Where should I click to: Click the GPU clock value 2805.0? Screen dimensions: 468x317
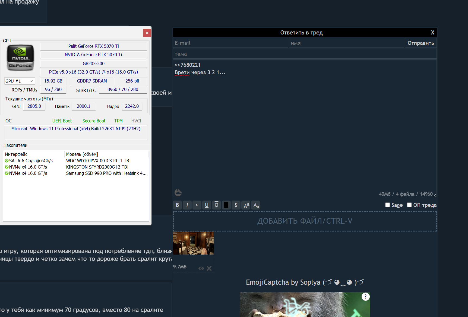pyautogui.click(x=34, y=106)
